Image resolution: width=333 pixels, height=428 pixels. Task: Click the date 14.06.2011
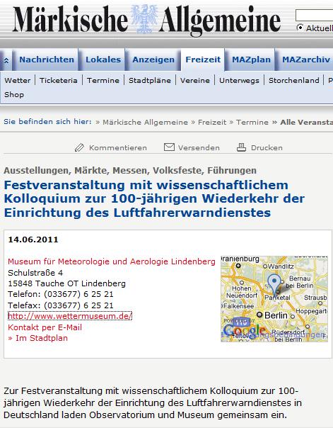(x=33, y=240)
